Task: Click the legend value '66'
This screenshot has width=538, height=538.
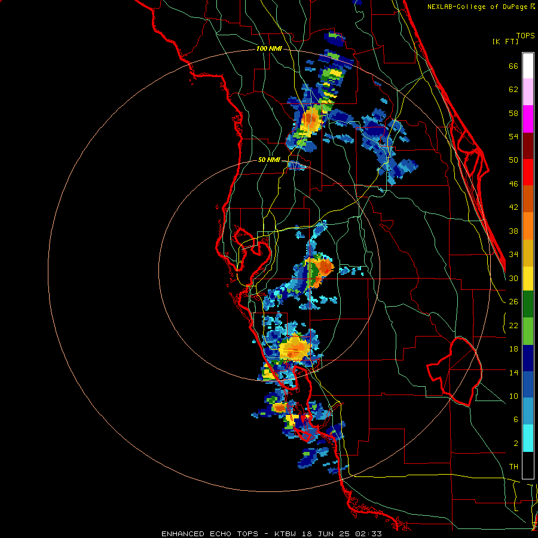Action: point(513,66)
